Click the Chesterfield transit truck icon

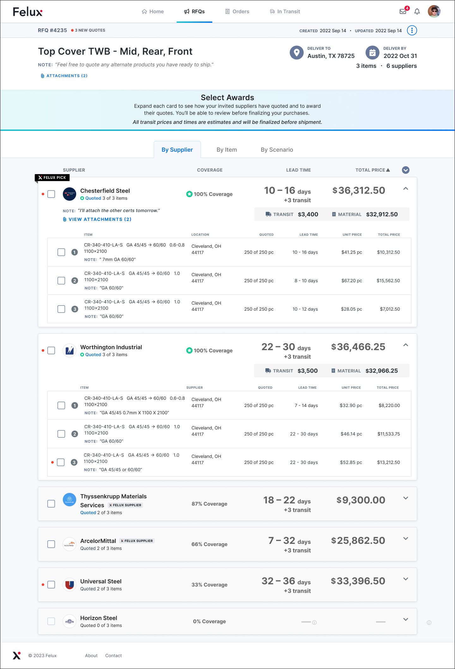[268, 214]
